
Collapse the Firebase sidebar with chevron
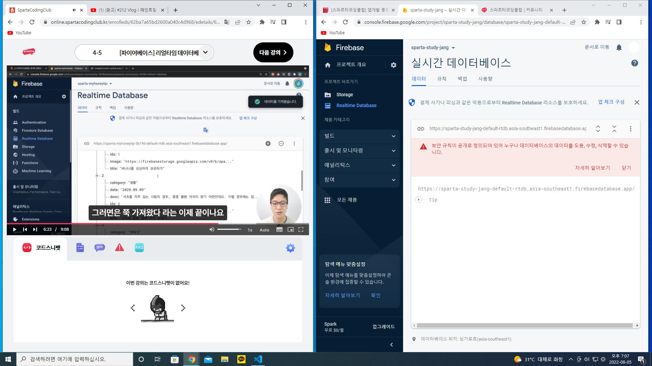click(392, 345)
